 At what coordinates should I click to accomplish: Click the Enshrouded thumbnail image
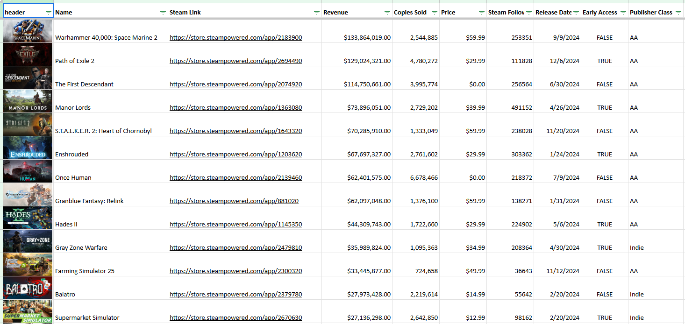coord(28,148)
